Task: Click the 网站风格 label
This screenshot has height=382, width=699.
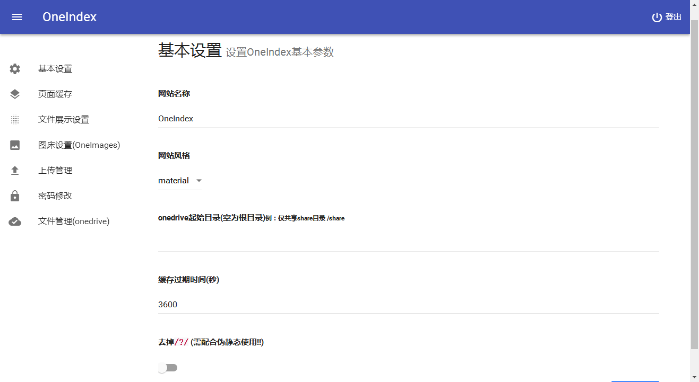Action: pos(174,156)
